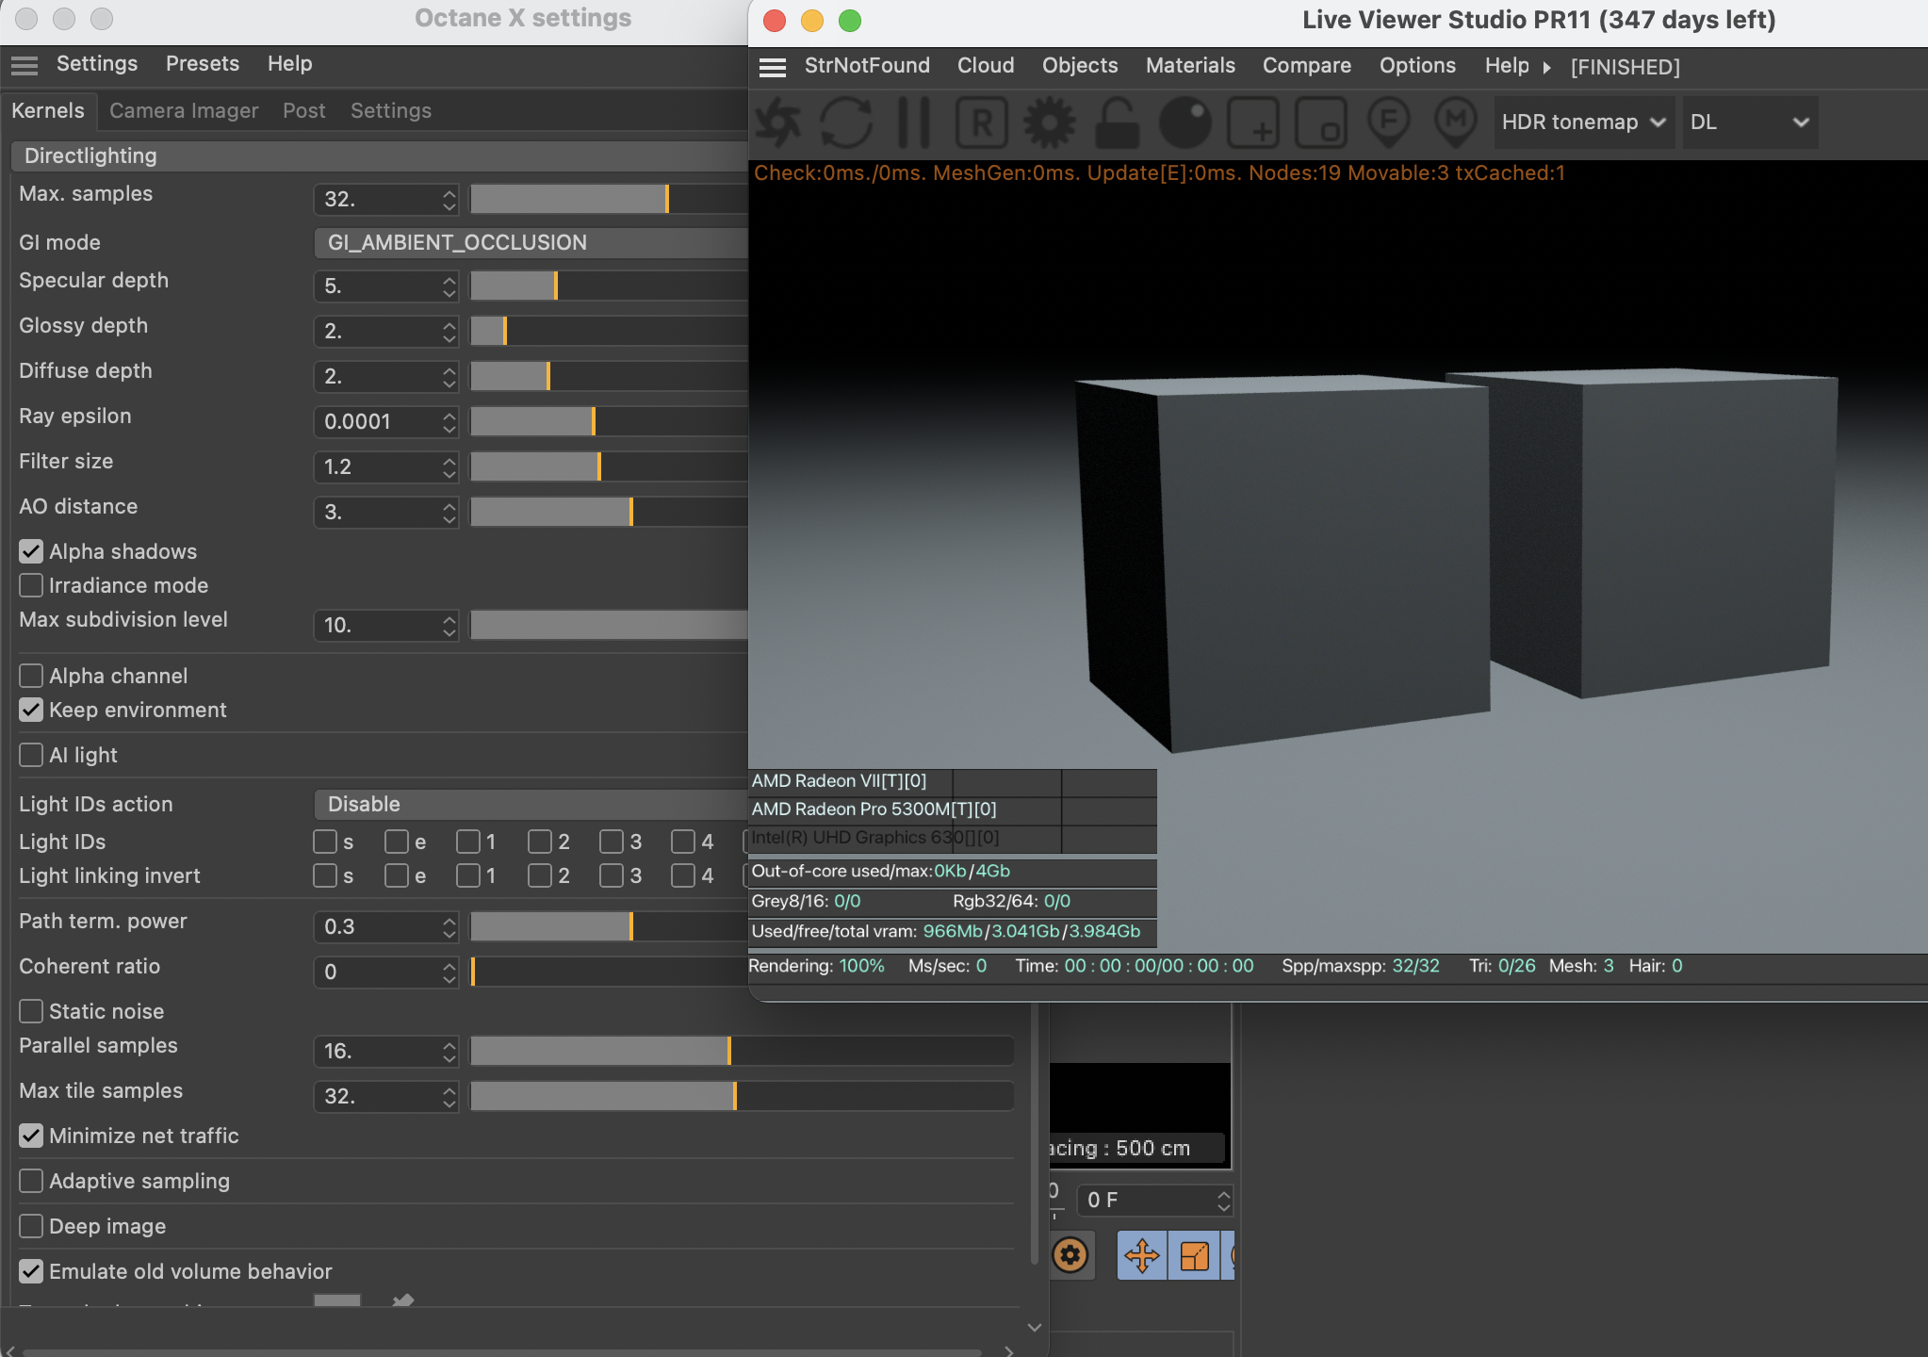Click the Parallel samples slider
The image size is (1928, 1357).
point(741,1051)
